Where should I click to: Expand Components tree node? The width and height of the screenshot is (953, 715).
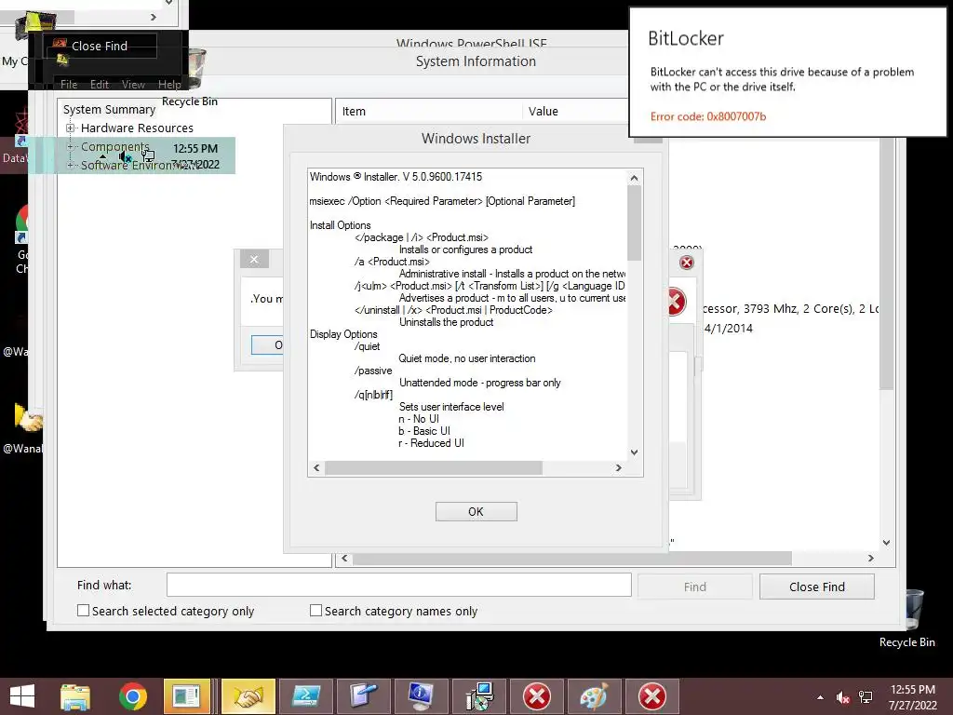click(x=70, y=146)
